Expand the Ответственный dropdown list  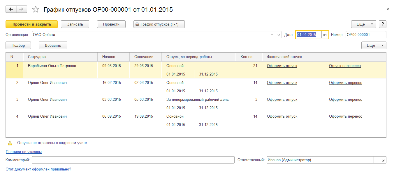point(377,160)
